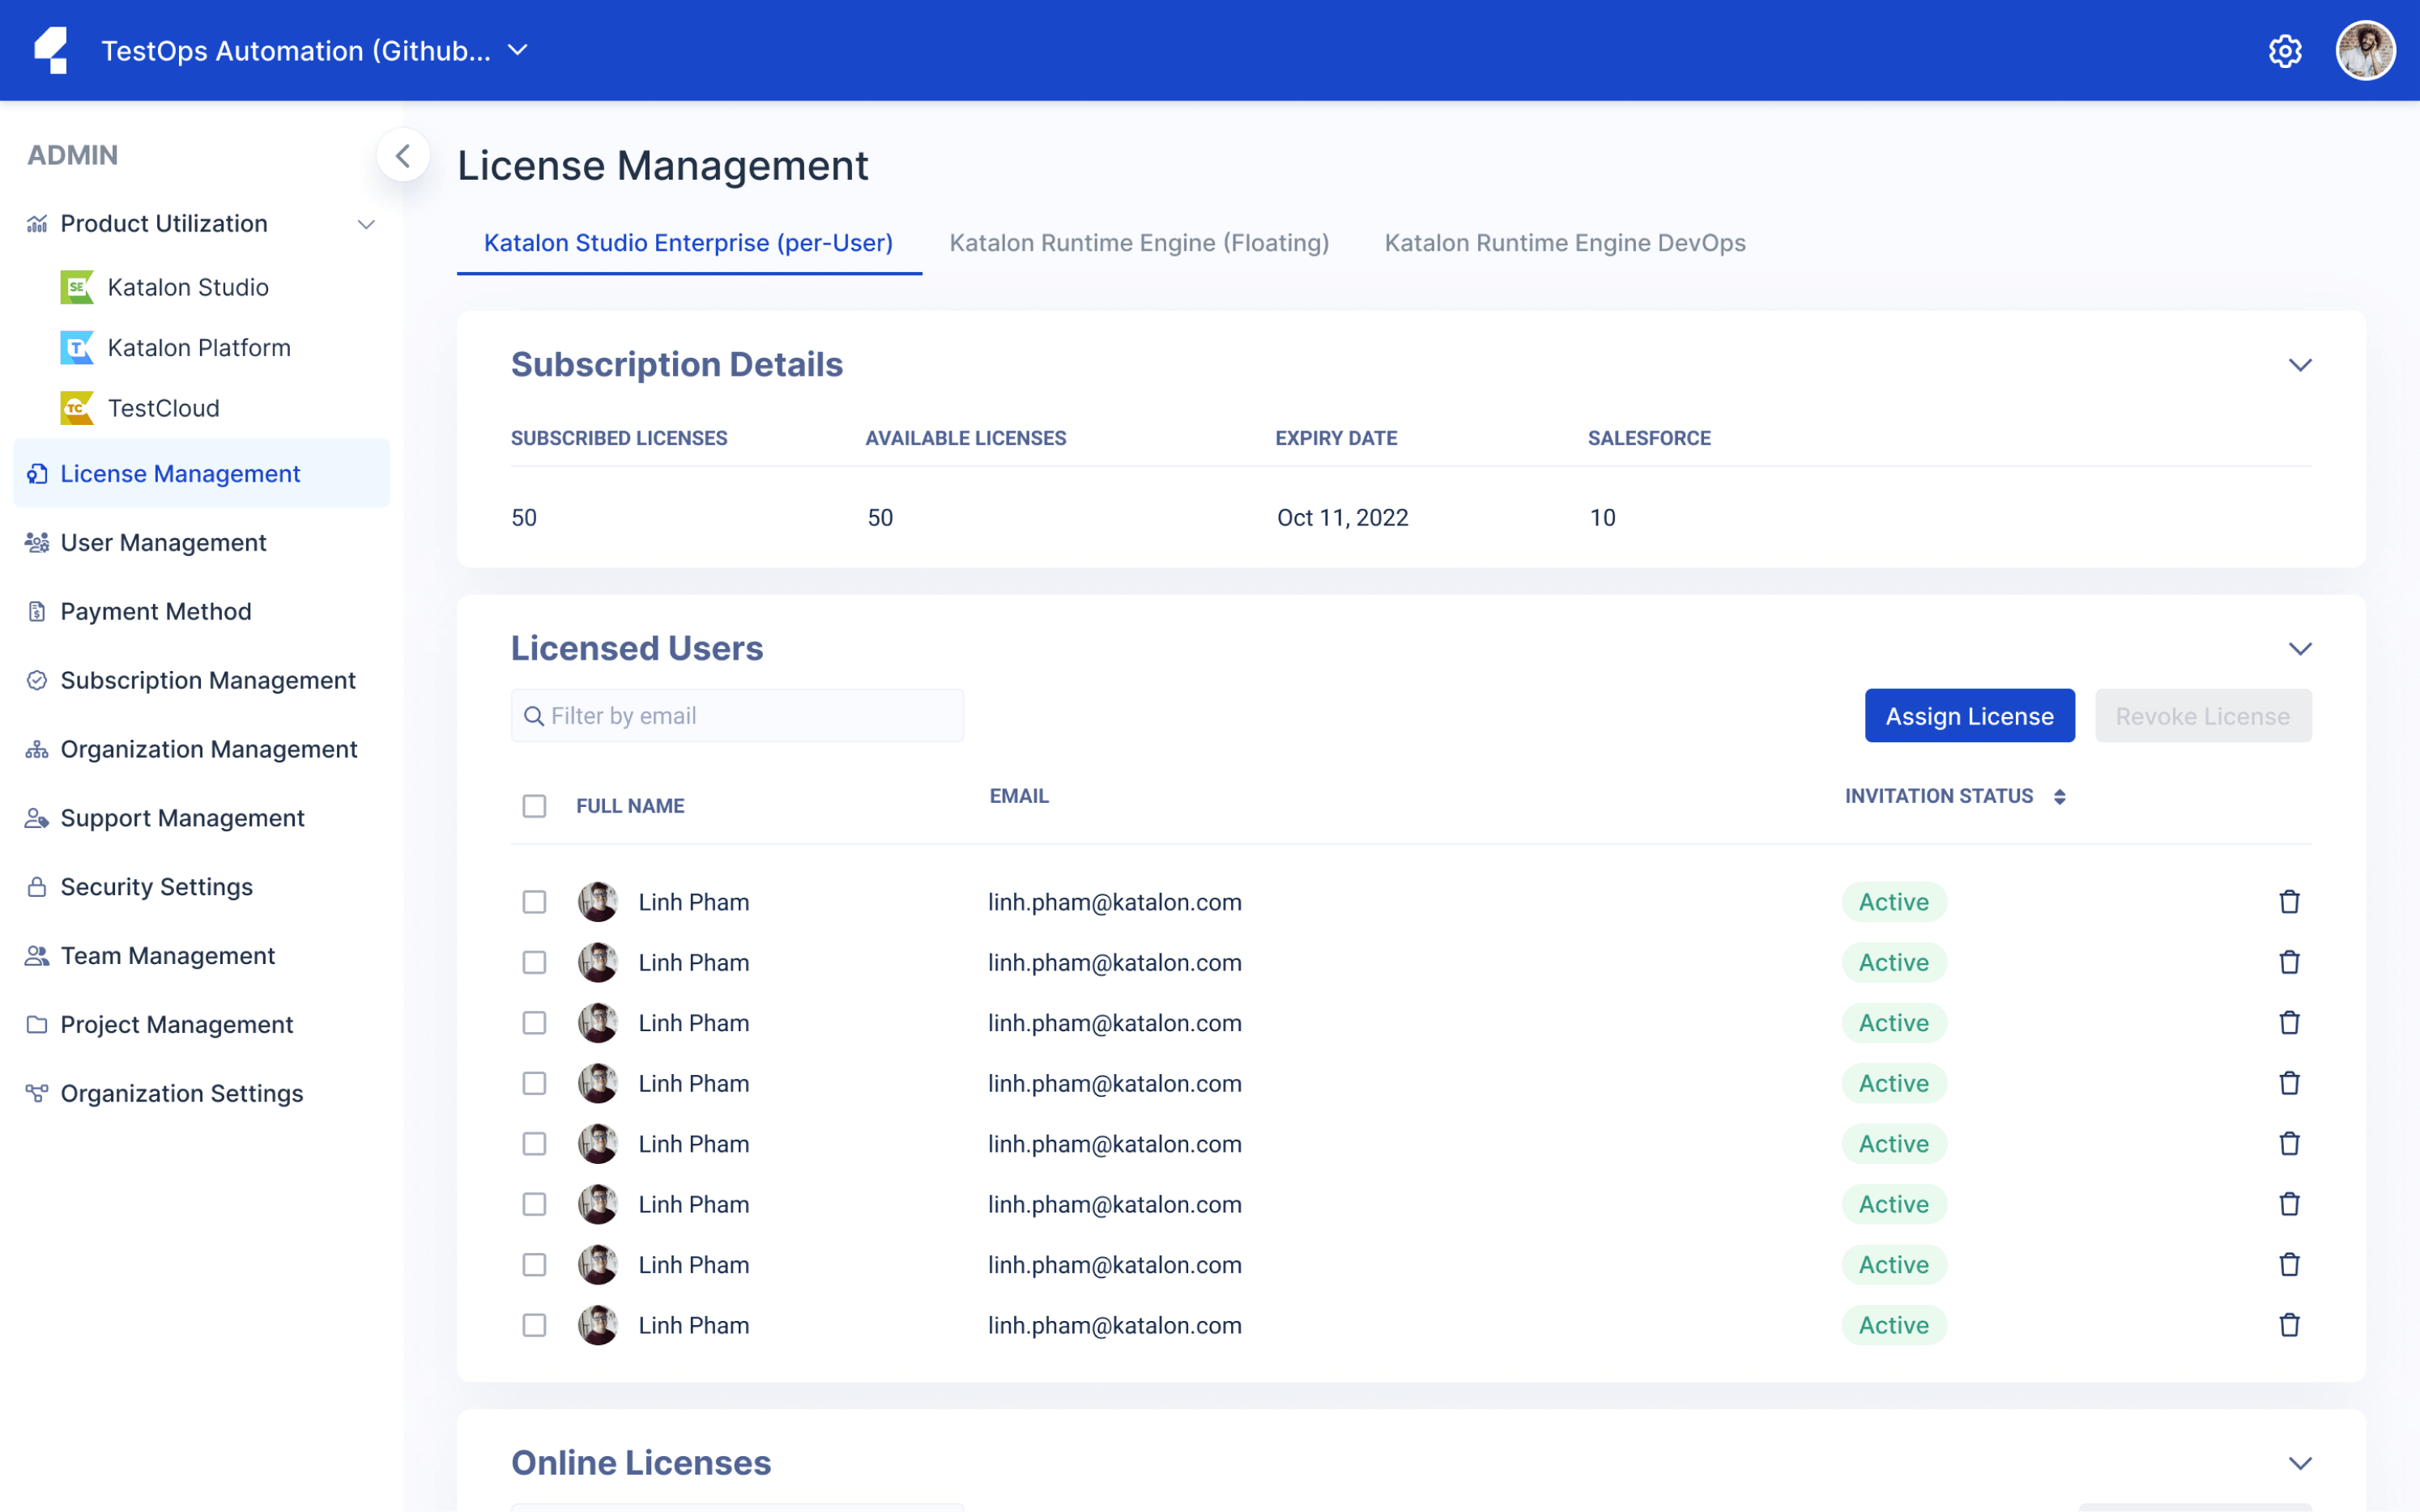
Task: Focus the Filter by email field
Action: point(737,716)
